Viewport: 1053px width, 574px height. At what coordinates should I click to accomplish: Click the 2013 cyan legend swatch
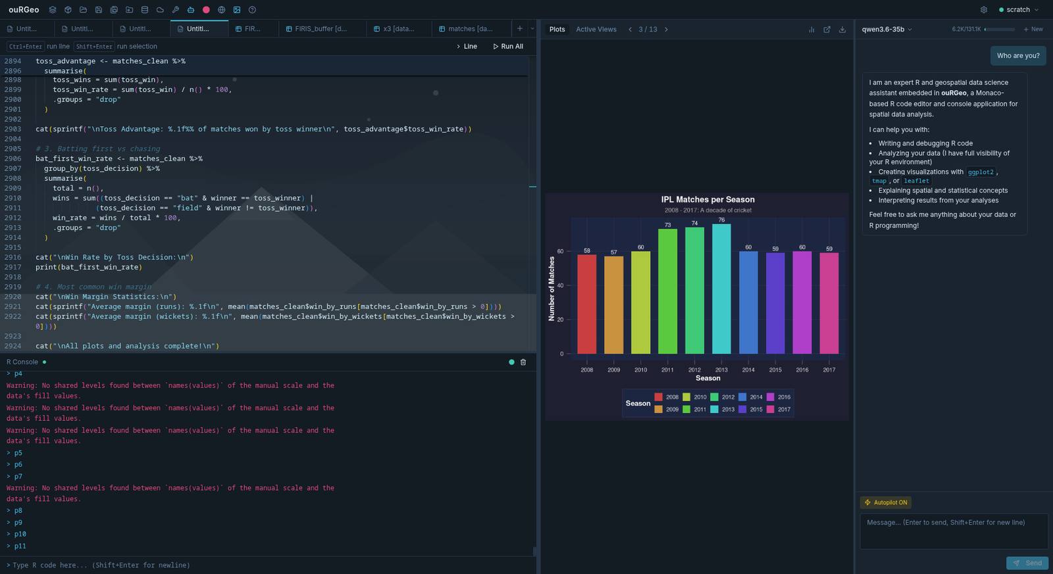(x=714, y=410)
